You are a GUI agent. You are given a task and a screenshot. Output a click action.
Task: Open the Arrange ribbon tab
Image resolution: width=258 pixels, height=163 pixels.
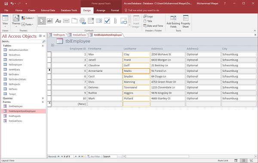pos(101,10)
